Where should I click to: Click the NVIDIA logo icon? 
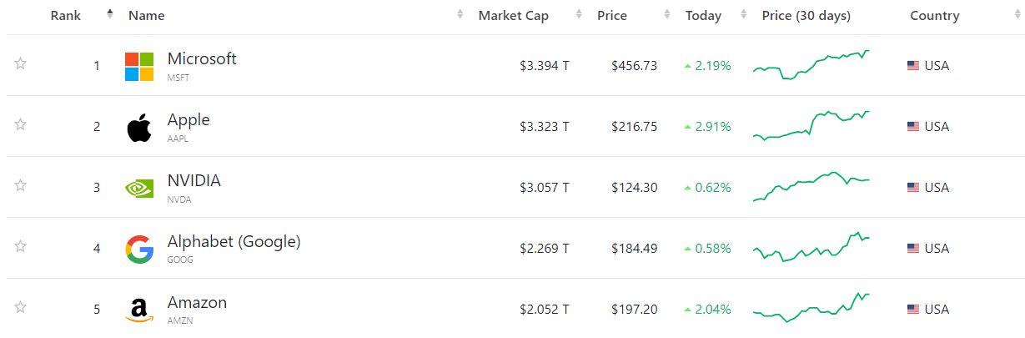(139, 189)
